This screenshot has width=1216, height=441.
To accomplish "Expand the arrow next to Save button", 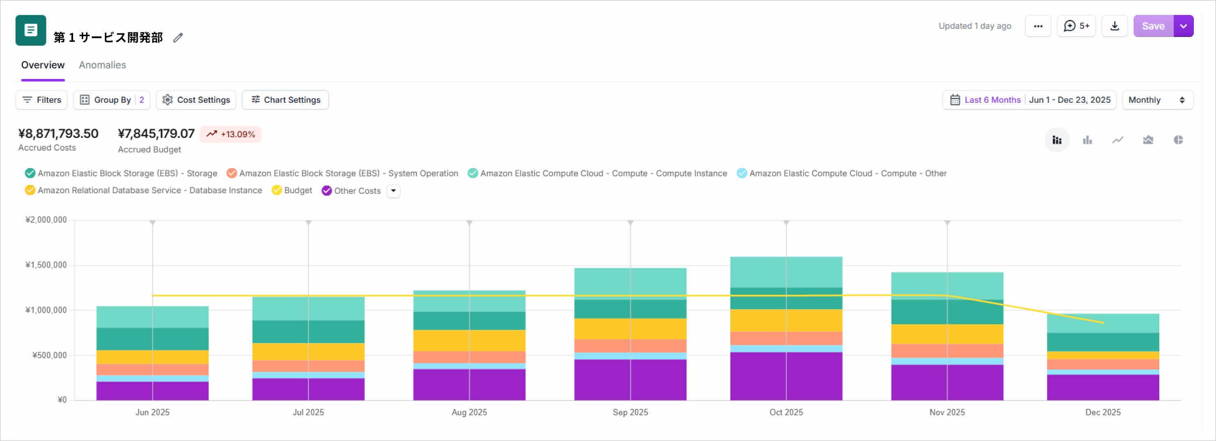I will click(x=1184, y=26).
